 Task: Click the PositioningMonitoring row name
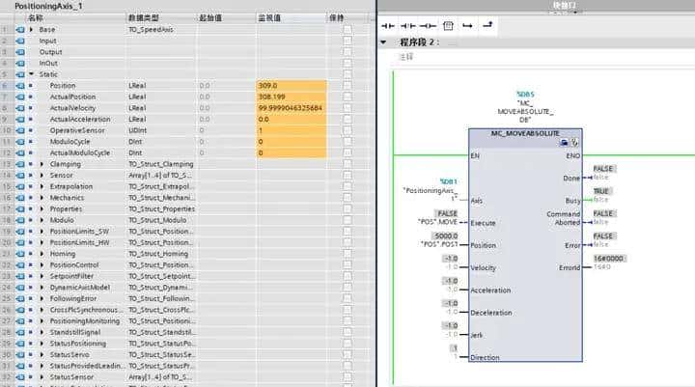point(85,321)
